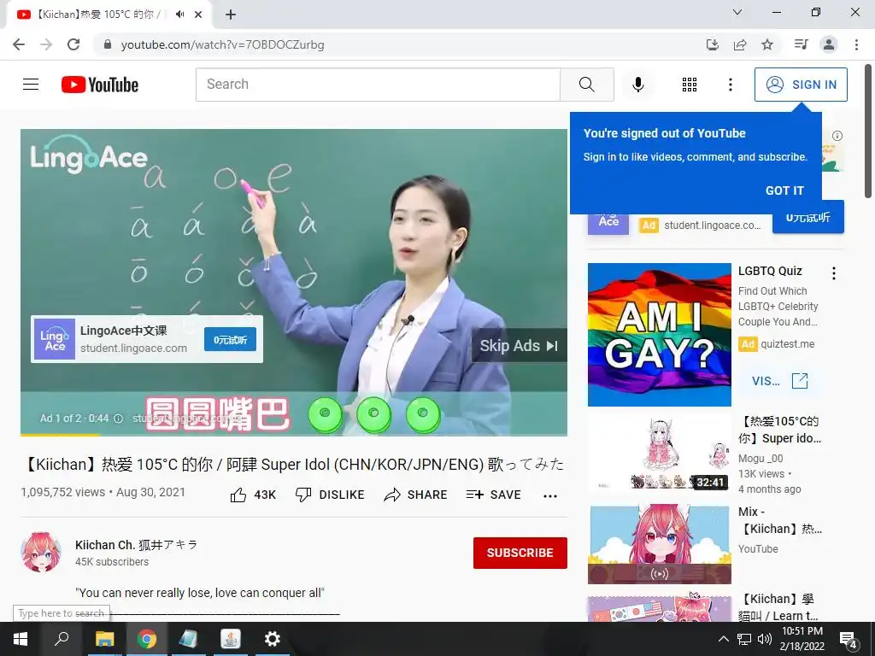Open the Mogu_00 channel name

pos(760,459)
